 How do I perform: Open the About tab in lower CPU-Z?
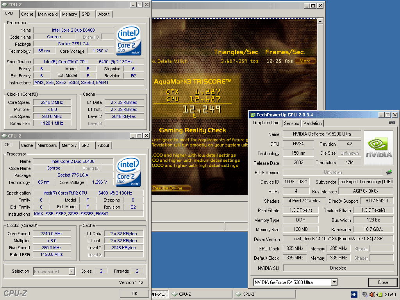(x=104, y=145)
